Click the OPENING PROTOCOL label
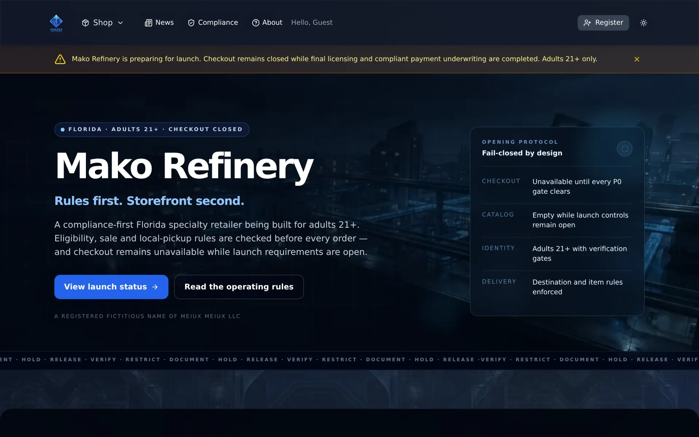Viewport: 699px width, 437px height. [x=520, y=142]
